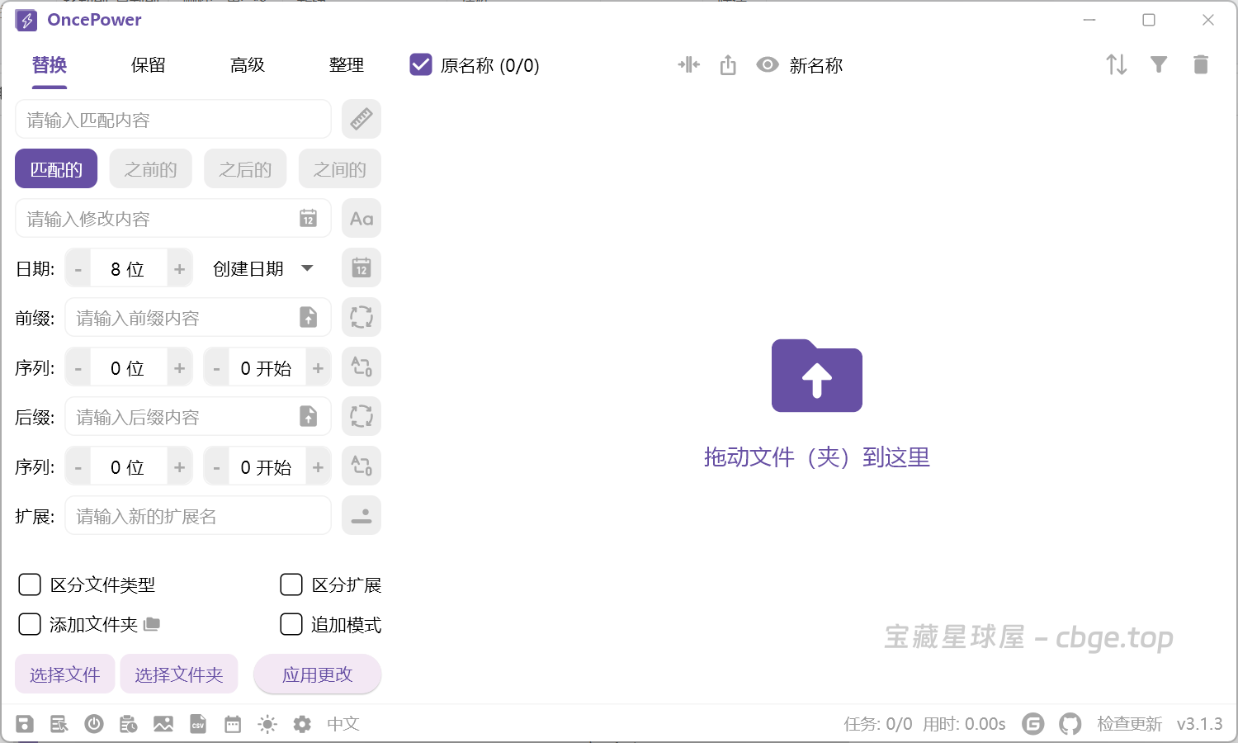Click the trash can icon
Viewport: 1238px width, 743px height.
click(1201, 64)
